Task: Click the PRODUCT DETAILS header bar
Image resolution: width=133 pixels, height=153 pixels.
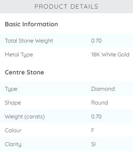Action: coord(66,7)
